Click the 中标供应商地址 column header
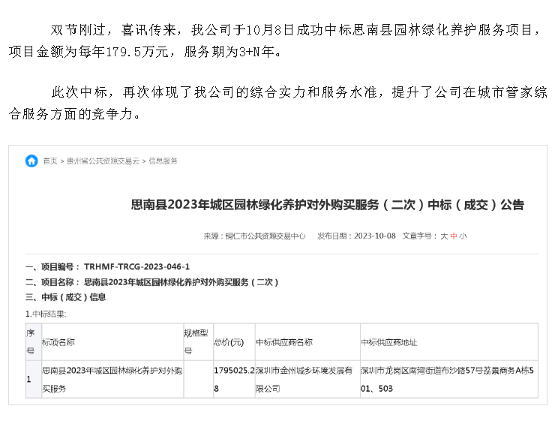The width and height of the screenshot is (558, 421). pyautogui.click(x=388, y=342)
